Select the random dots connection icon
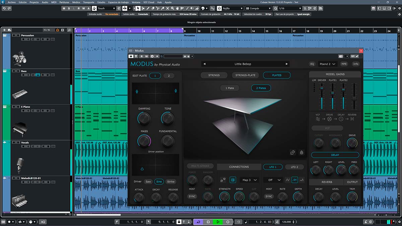 pos(223,180)
